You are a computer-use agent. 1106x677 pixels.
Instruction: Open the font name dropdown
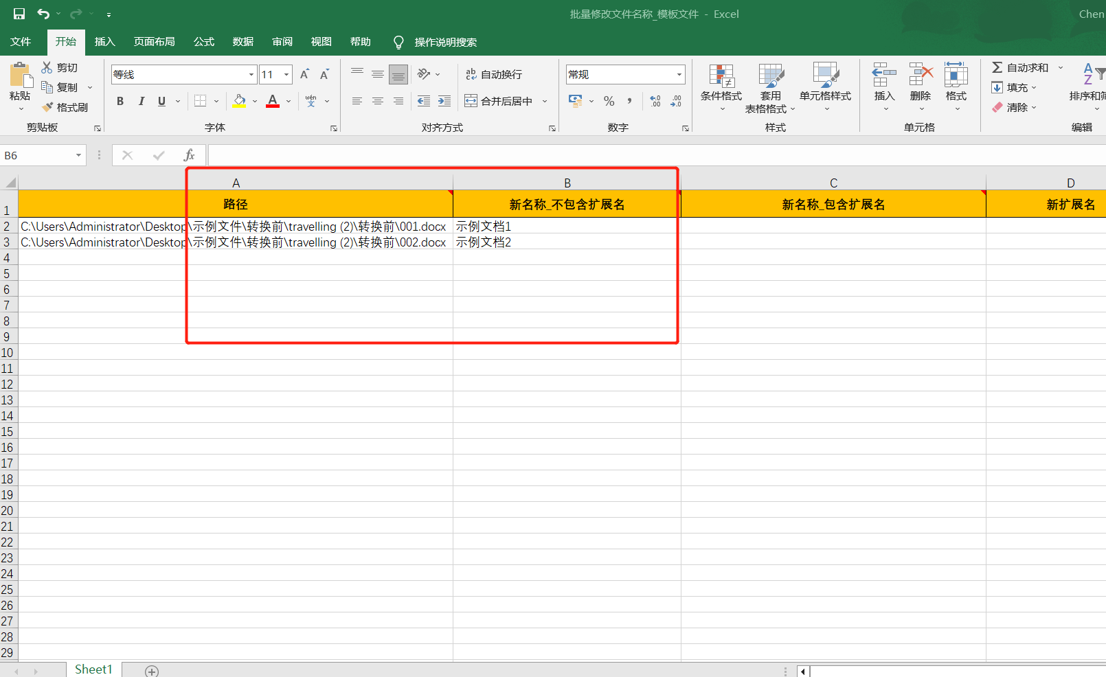(250, 74)
